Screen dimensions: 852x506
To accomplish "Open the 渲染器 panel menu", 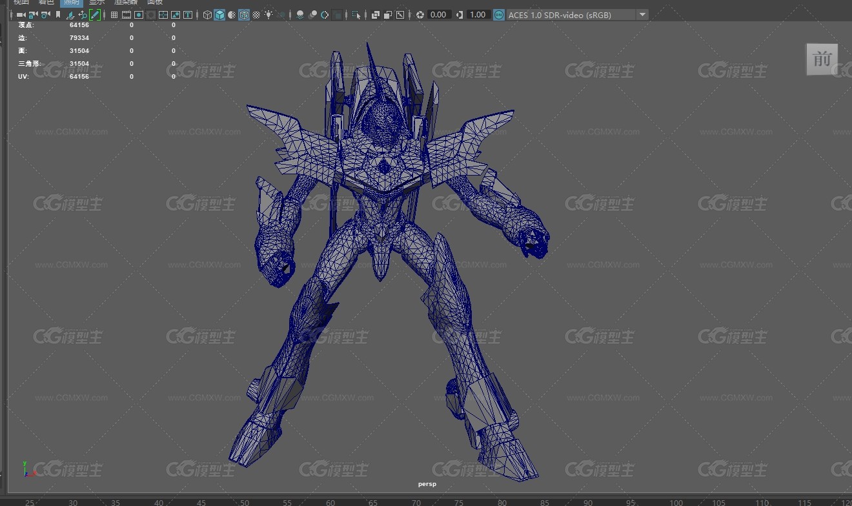I will click(126, 3).
